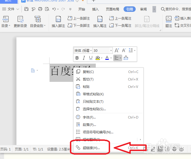
Task: Click 交叉引用 button
Action: tap(183, 25)
